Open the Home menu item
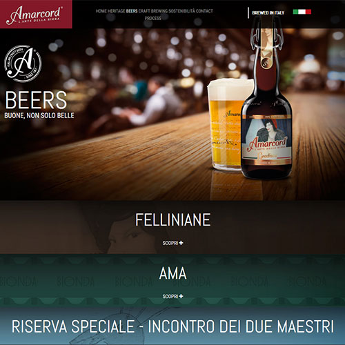345x345 pixels. (x=101, y=11)
